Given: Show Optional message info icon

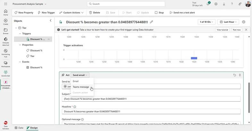Looking at the screenshot, I should coord(82,119).
